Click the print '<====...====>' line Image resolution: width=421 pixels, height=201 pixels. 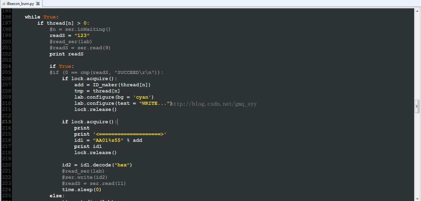pos(120,134)
